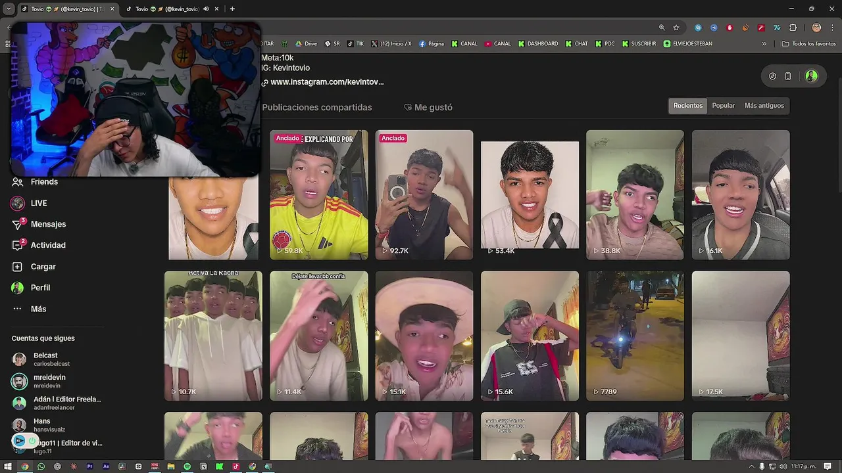Open the Chrome tab search dropdown
Viewport: 842px width, 473px height.
[9, 9]
